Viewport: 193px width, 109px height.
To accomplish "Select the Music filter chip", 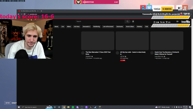I will click(x=56, y=27).
